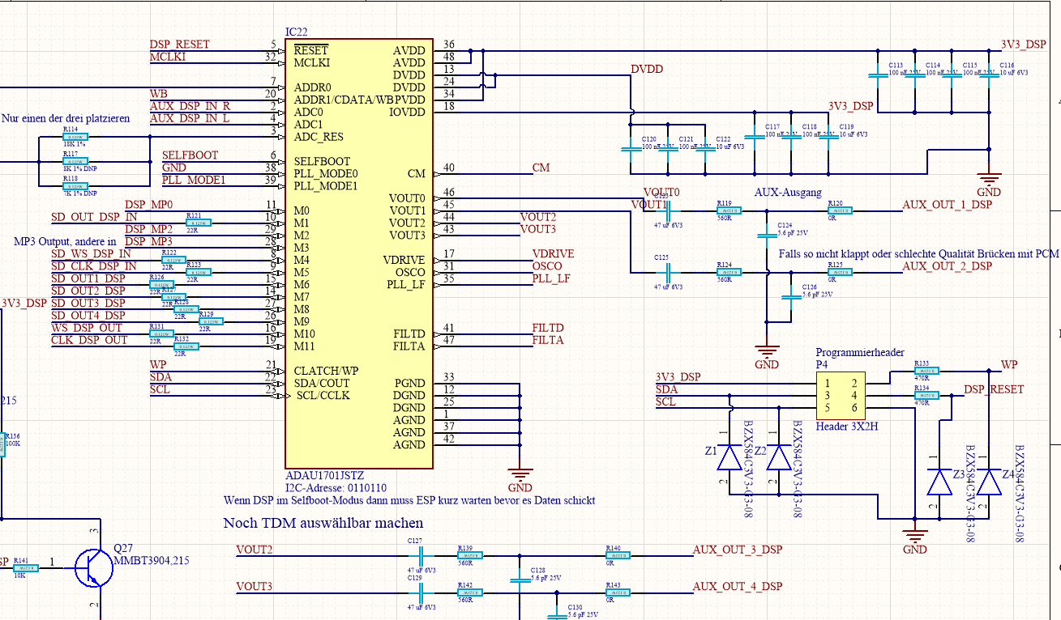This screenshot has height=620, width=1061.
Task: Click the VDRIVE net label
Action: click(553, 254)
